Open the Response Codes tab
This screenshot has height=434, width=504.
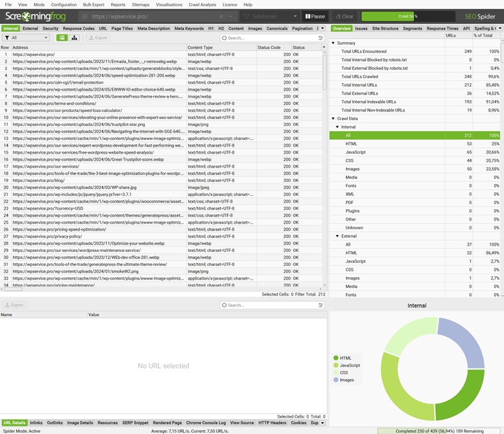tap(79, 28)
